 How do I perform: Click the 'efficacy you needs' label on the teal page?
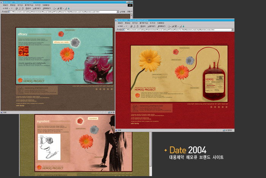coord(61,42)
